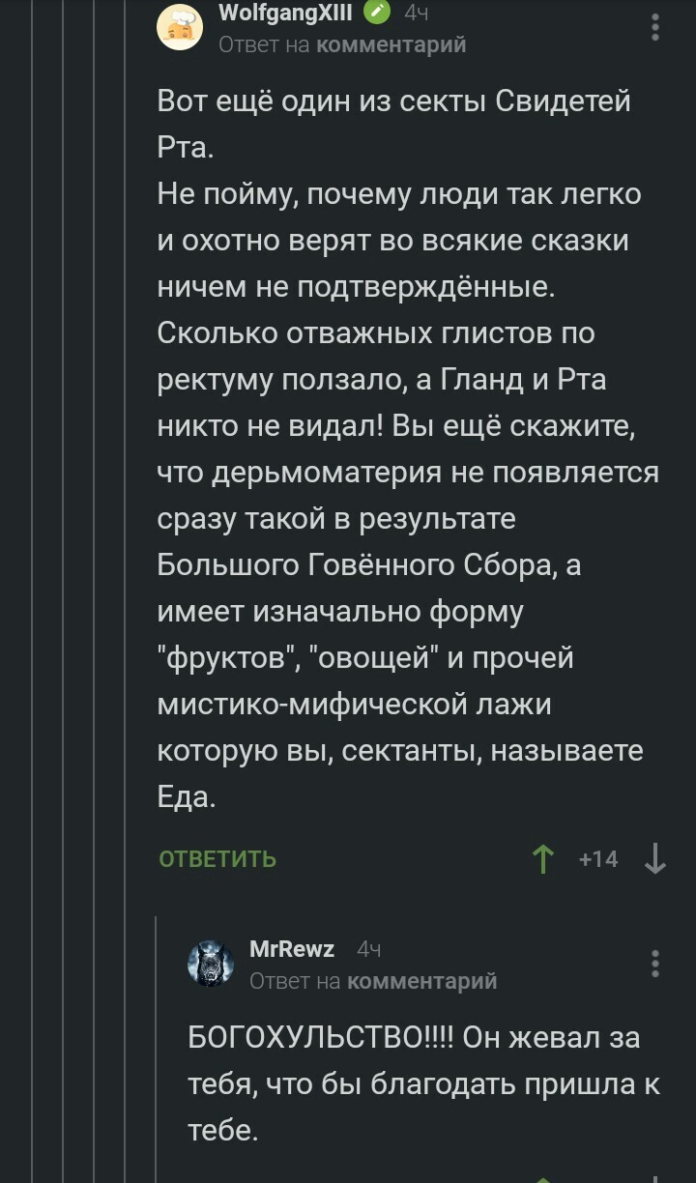Upvote WolfgangXIII's comment
Screen dimensions: 696x1183
click(x=543, y=858)
